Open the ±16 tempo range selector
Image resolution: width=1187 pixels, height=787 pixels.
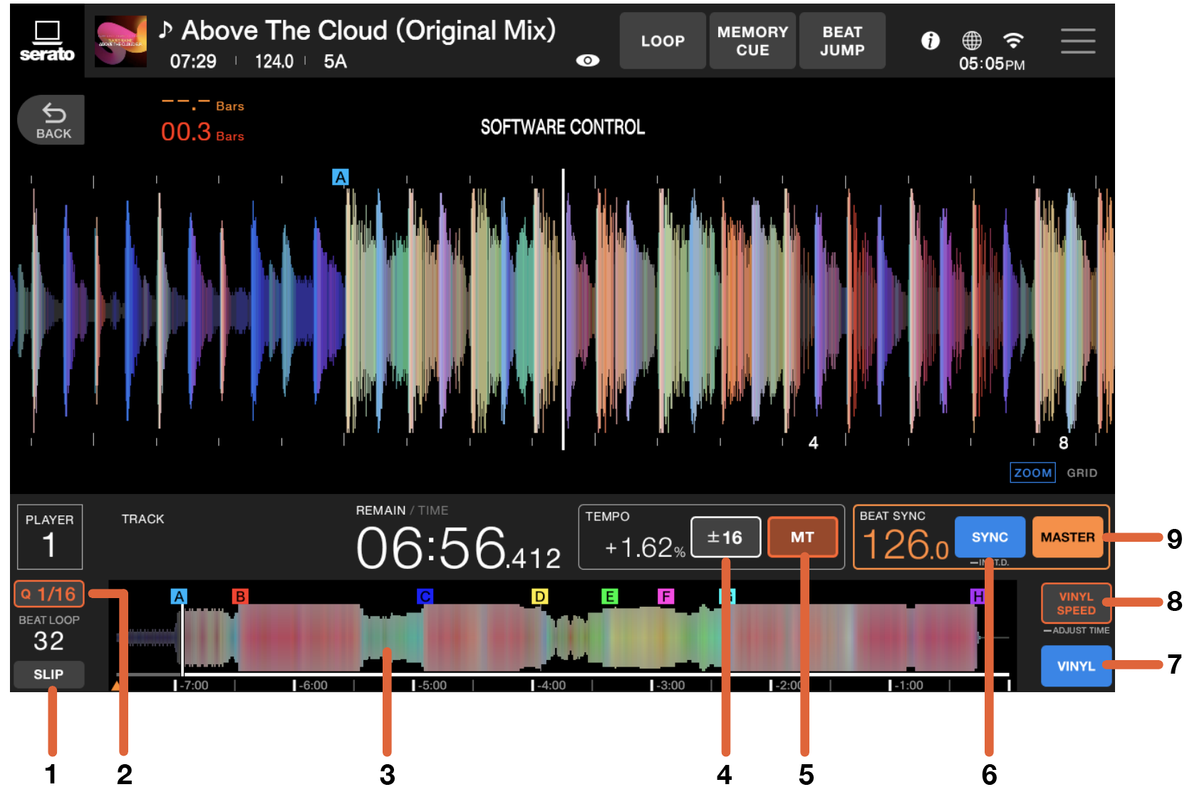[x=725, y=537]
